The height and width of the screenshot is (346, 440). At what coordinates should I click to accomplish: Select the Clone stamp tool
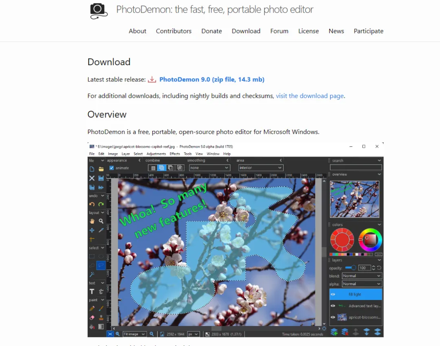(101, 317)
